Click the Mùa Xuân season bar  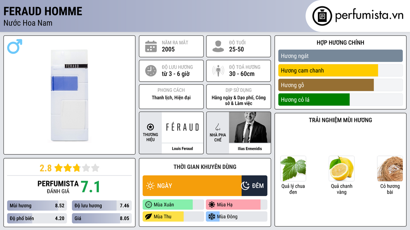click(173, 205)
